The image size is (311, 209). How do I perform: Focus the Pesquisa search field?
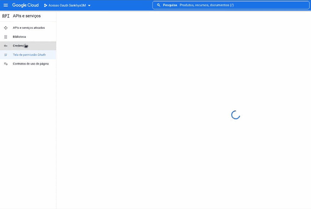point(231,5)
